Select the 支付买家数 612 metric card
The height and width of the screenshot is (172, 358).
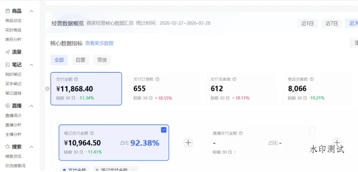point(240,89)
